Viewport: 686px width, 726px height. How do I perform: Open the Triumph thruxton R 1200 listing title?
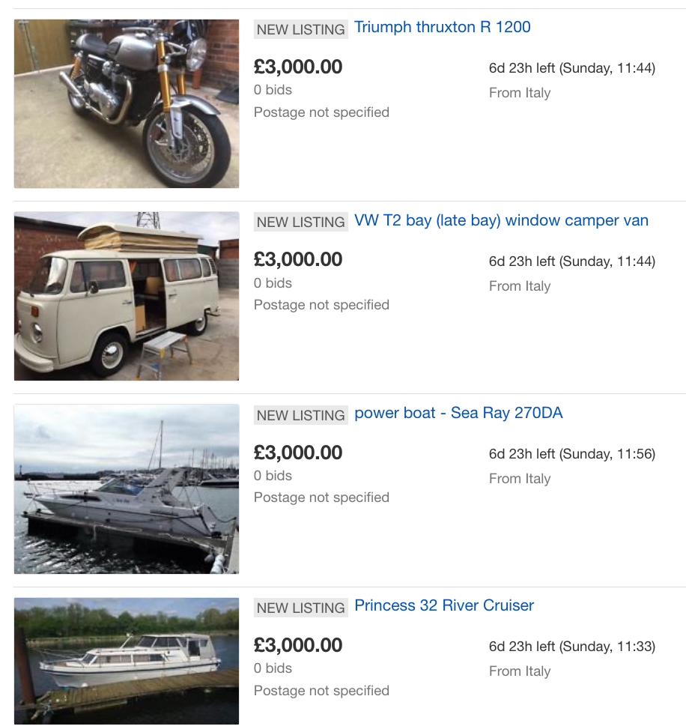tap(442, 28)
